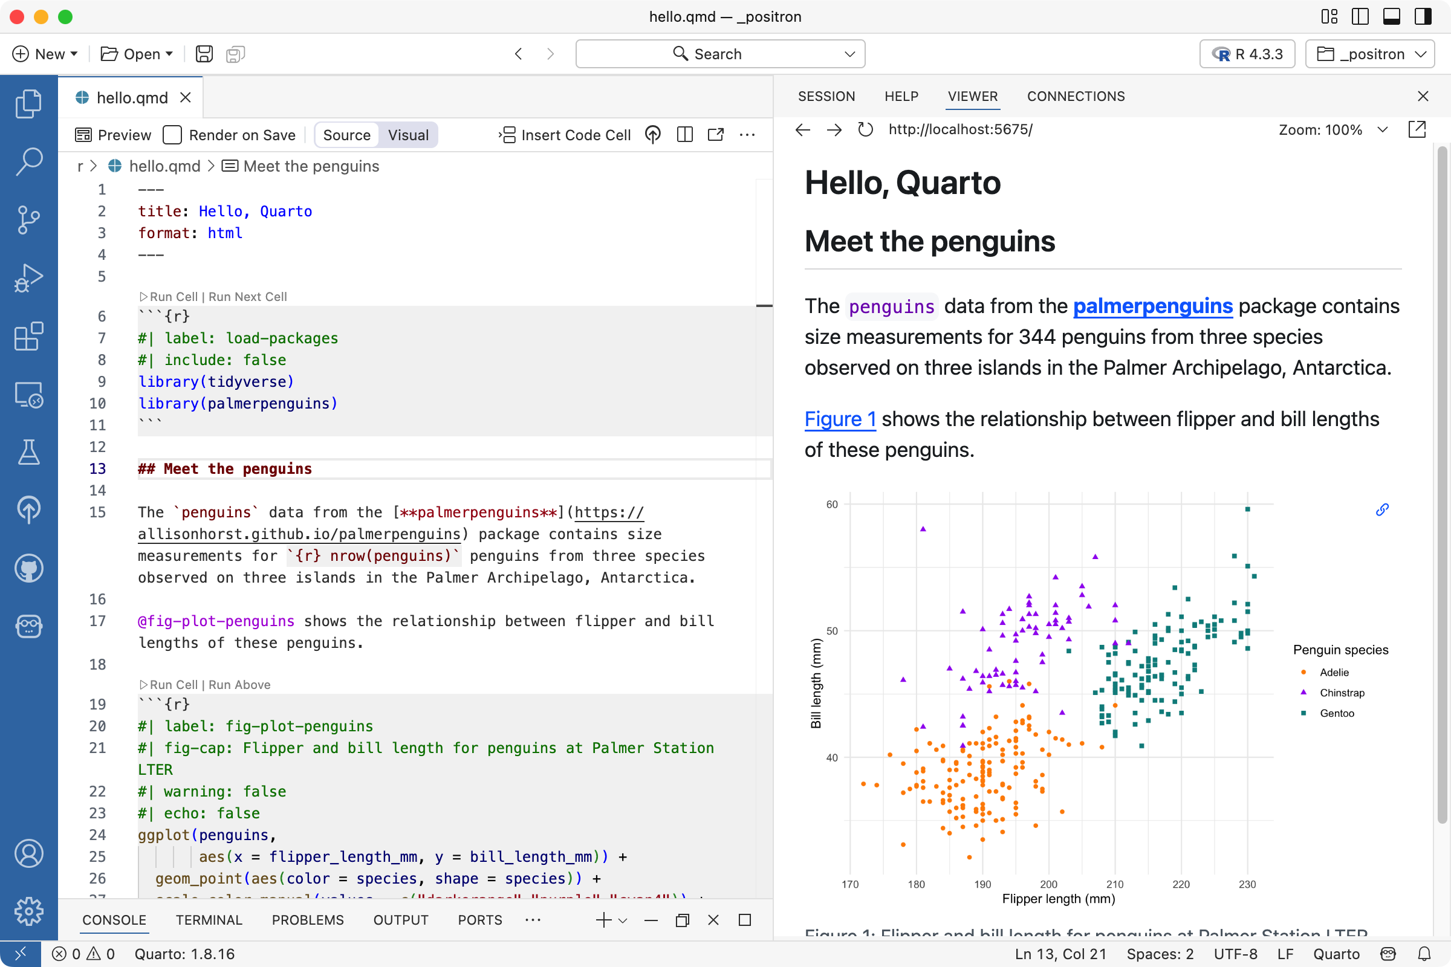Split the editor using the split icon
This screenshot has height=967, width=1451.
pos(684,134)
